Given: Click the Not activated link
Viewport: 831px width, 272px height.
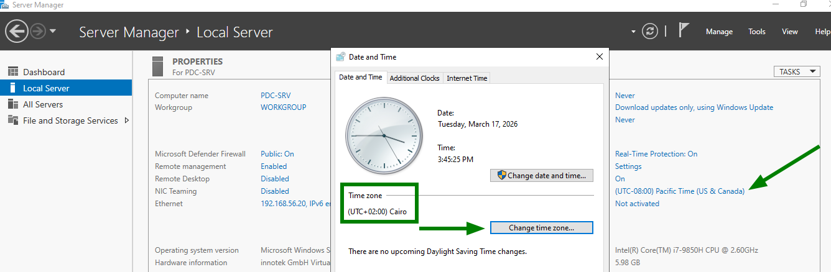Looking at the screenshot, I should pos(637,204).
